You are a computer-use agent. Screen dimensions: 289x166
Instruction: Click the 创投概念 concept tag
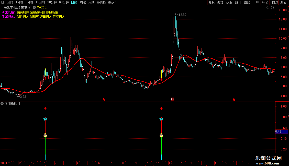point(23,17)
